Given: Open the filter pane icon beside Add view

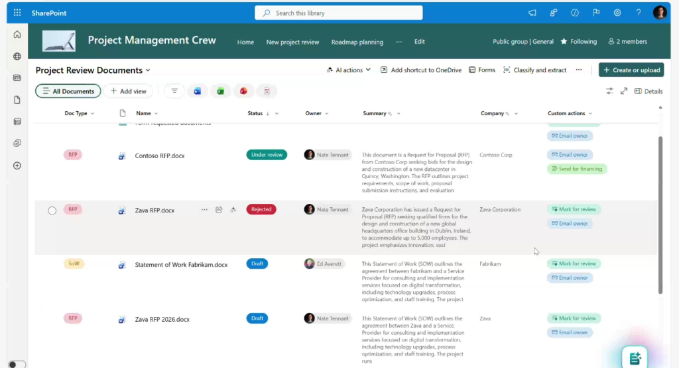Looking at the screenshot, I should 174,91.
